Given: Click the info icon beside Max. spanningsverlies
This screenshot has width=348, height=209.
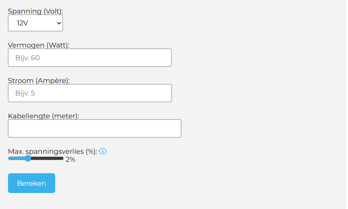Looking at the screenshot, I should [102, 151].
